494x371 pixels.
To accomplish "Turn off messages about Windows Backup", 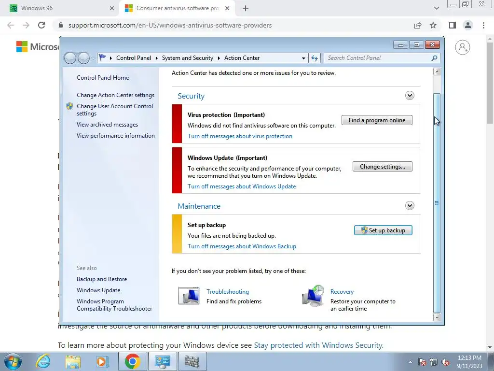I will (x=242, y=246).
